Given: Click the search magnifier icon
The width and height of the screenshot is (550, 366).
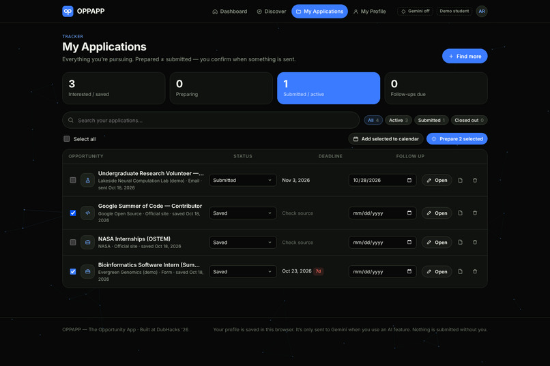Looking at the screenshot, I should click(x=71, y=120).
